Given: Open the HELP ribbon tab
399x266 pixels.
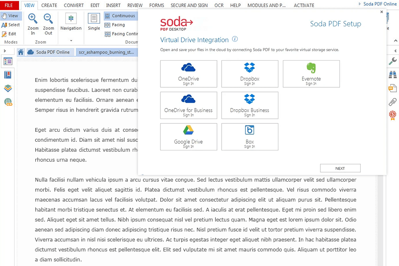Looking at the screenshot, I should pos(235,5).
